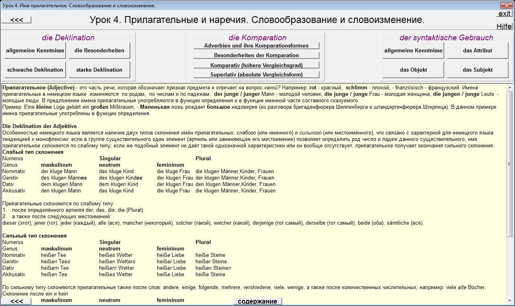The height and width of the screenshot is (306, 515).
Task: Open 'das Objekt' section
Action: click(413, 70)
